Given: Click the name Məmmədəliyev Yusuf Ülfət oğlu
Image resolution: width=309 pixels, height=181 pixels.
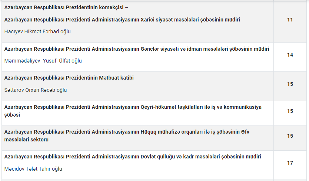Looking at the screenshot, I should point(43,61).
